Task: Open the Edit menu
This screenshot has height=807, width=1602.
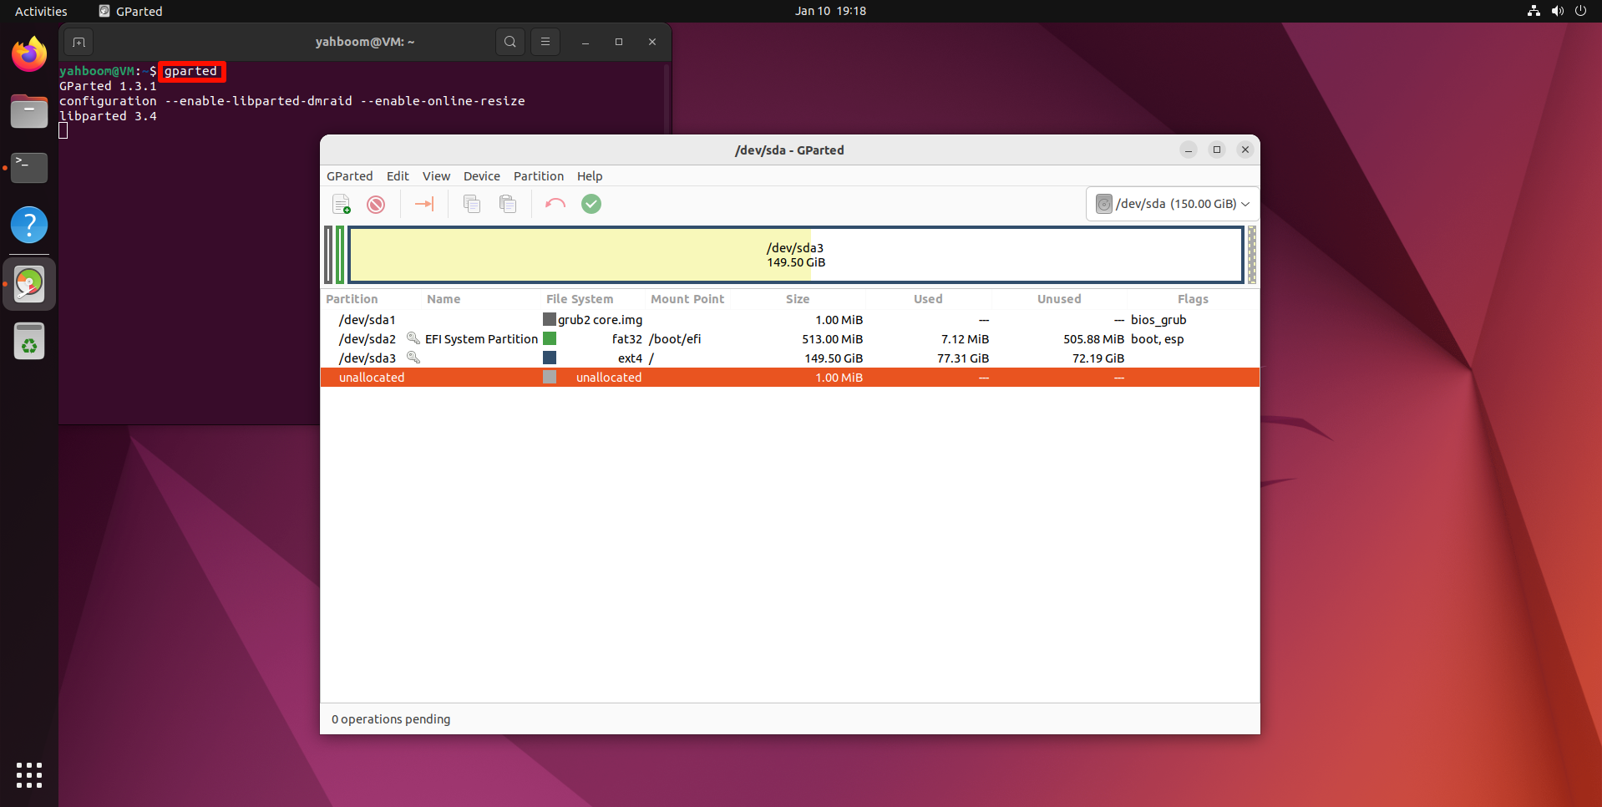Action: pyautogui.click(x=398, y=176)
